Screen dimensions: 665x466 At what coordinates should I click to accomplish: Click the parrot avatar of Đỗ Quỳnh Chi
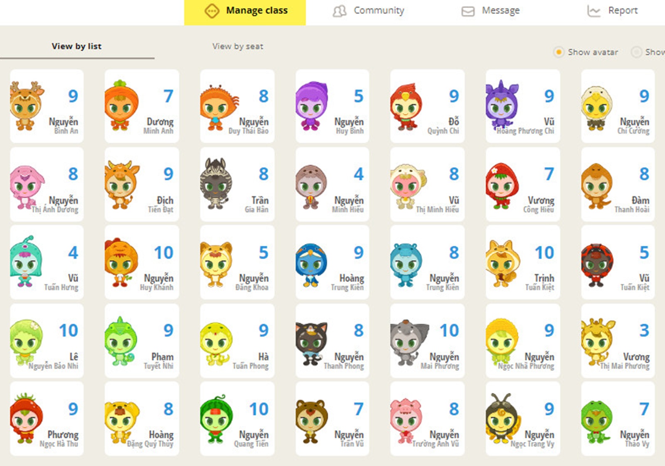406,107
